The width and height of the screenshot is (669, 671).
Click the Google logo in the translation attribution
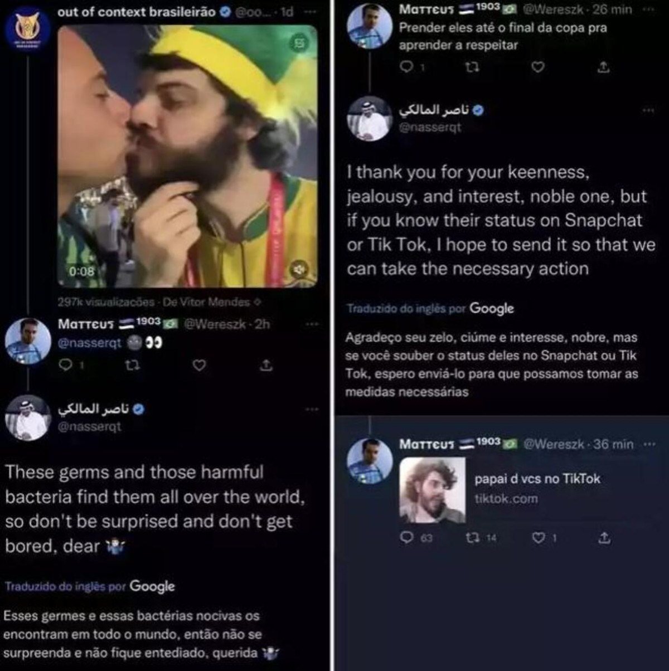pyautogui.click(x=152, y=586)
